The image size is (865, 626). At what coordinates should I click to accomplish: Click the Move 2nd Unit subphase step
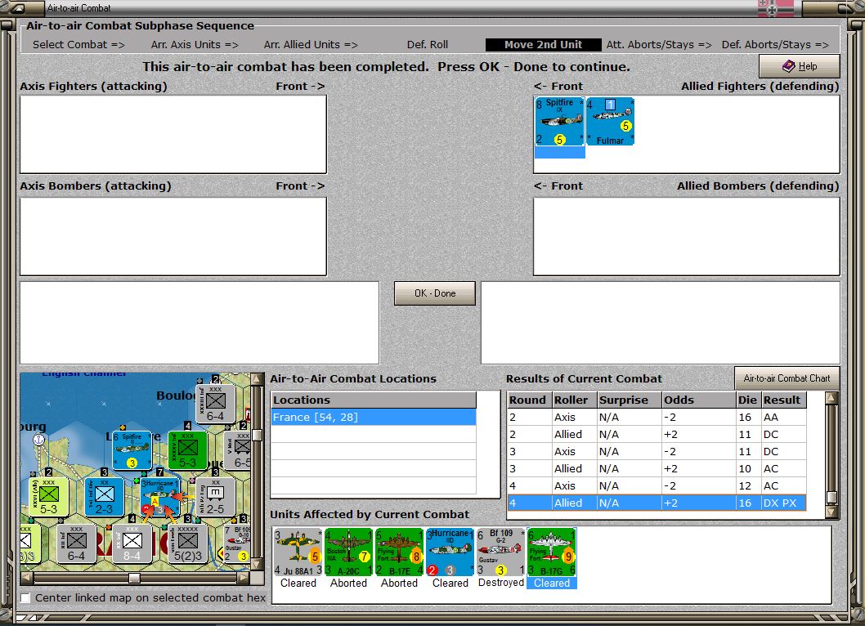click(x=544, y=45)
